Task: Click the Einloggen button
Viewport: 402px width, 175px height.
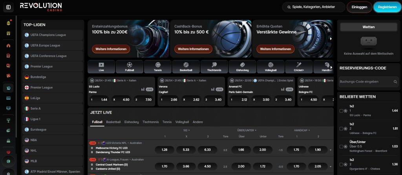Action: click(360, 7)
